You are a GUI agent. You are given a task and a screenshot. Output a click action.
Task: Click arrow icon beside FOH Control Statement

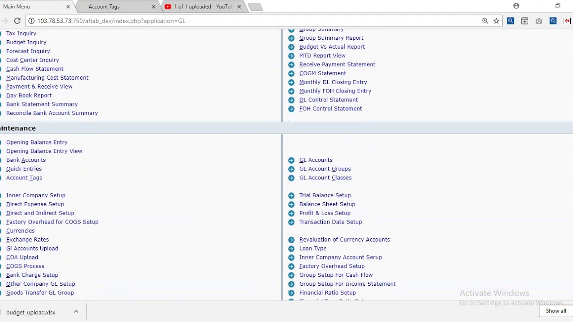click(291, 109)
